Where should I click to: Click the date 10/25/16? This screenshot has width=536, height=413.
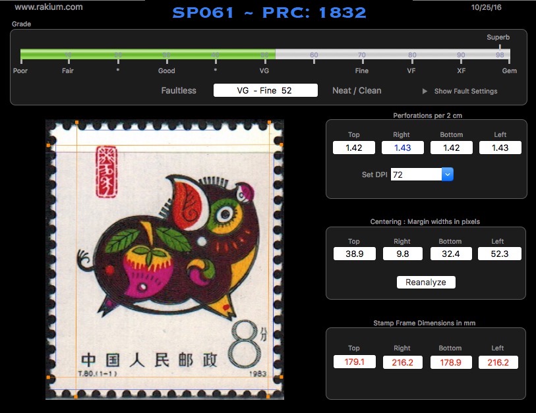486,7
